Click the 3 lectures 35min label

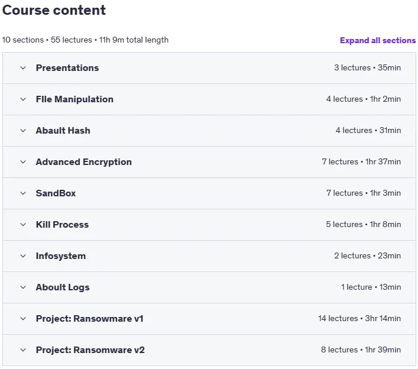click(x=367, y=68)
